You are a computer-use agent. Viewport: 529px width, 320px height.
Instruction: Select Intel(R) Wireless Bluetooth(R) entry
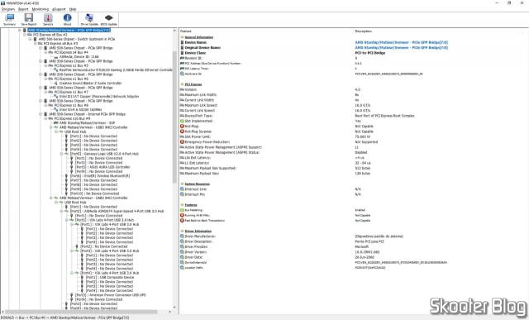tap(99, 176)
